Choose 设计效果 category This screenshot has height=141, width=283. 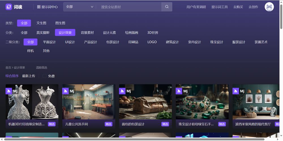65,33
